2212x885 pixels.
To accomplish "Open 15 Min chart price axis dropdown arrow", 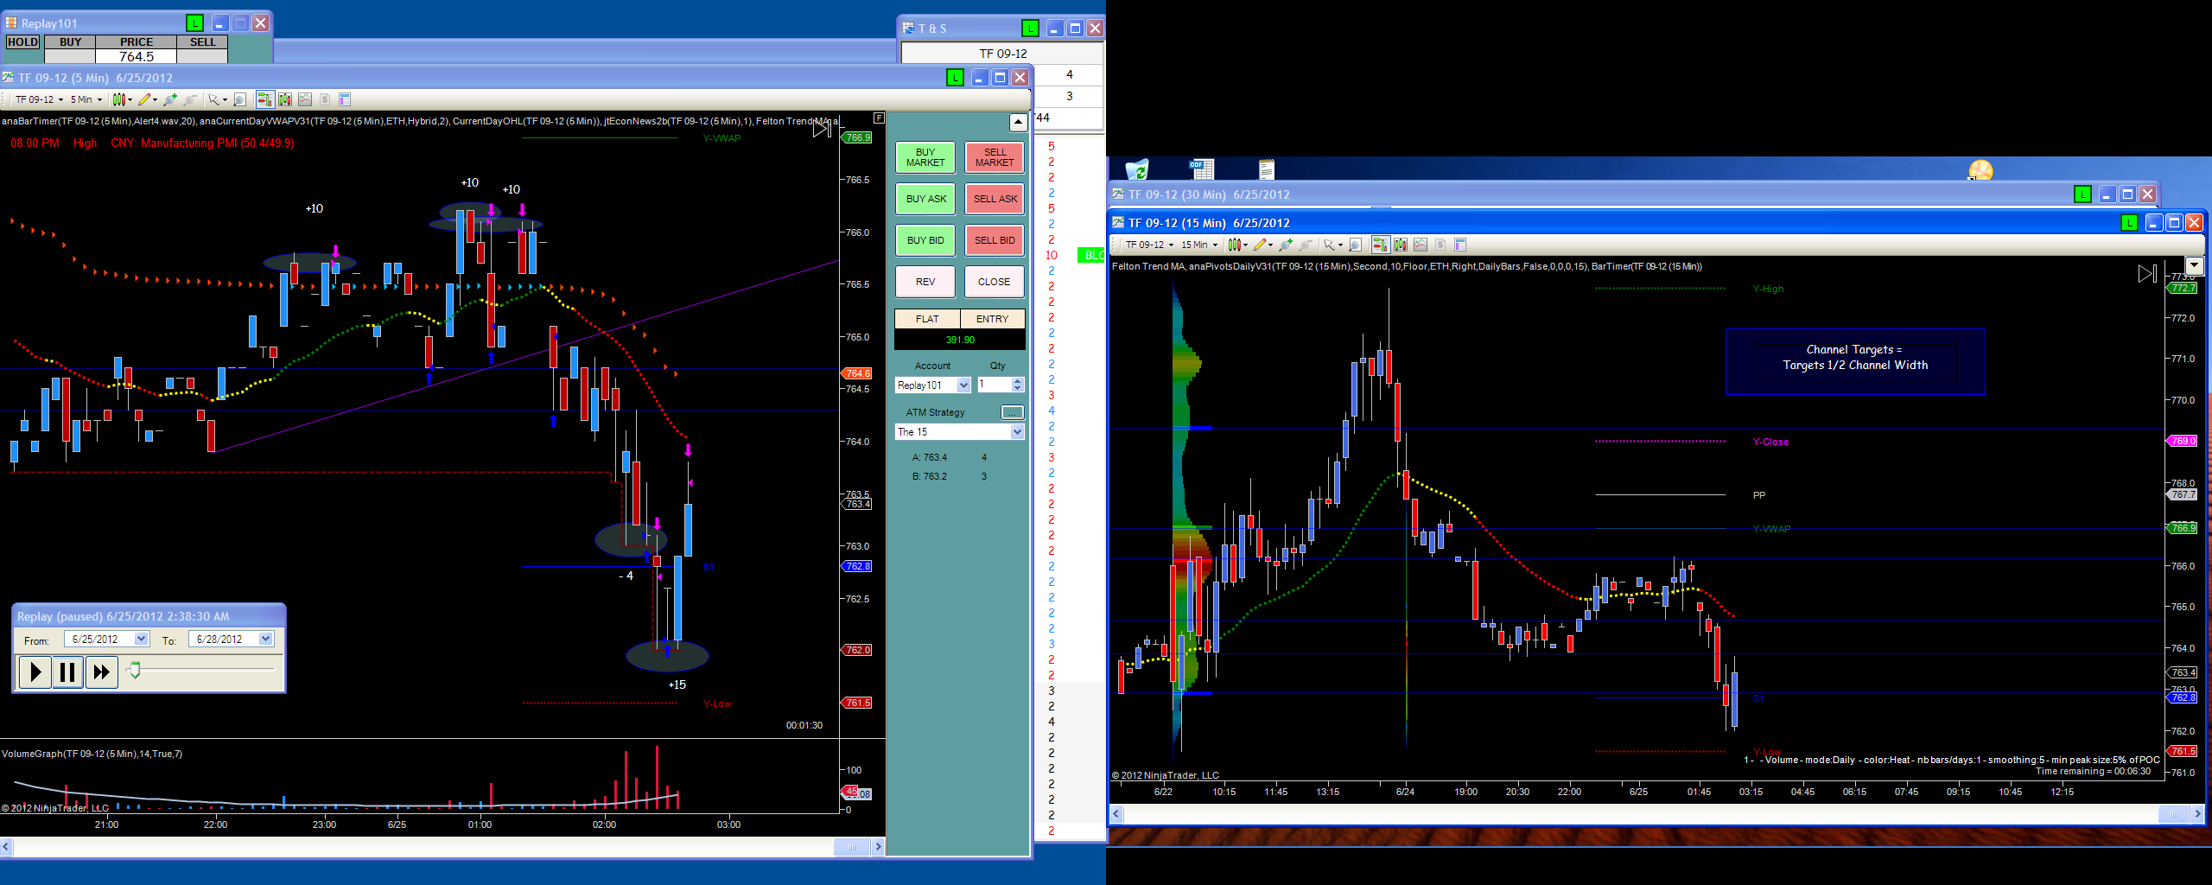I will click(2194, 265).
